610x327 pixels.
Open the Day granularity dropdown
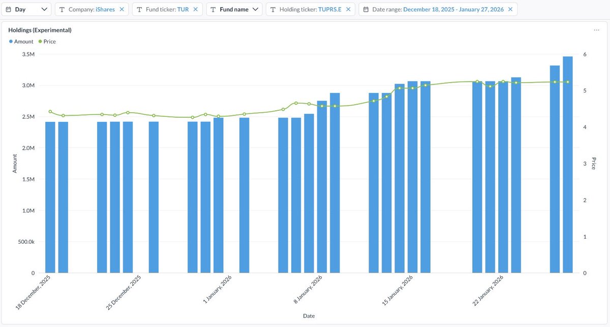coord(26,9)
